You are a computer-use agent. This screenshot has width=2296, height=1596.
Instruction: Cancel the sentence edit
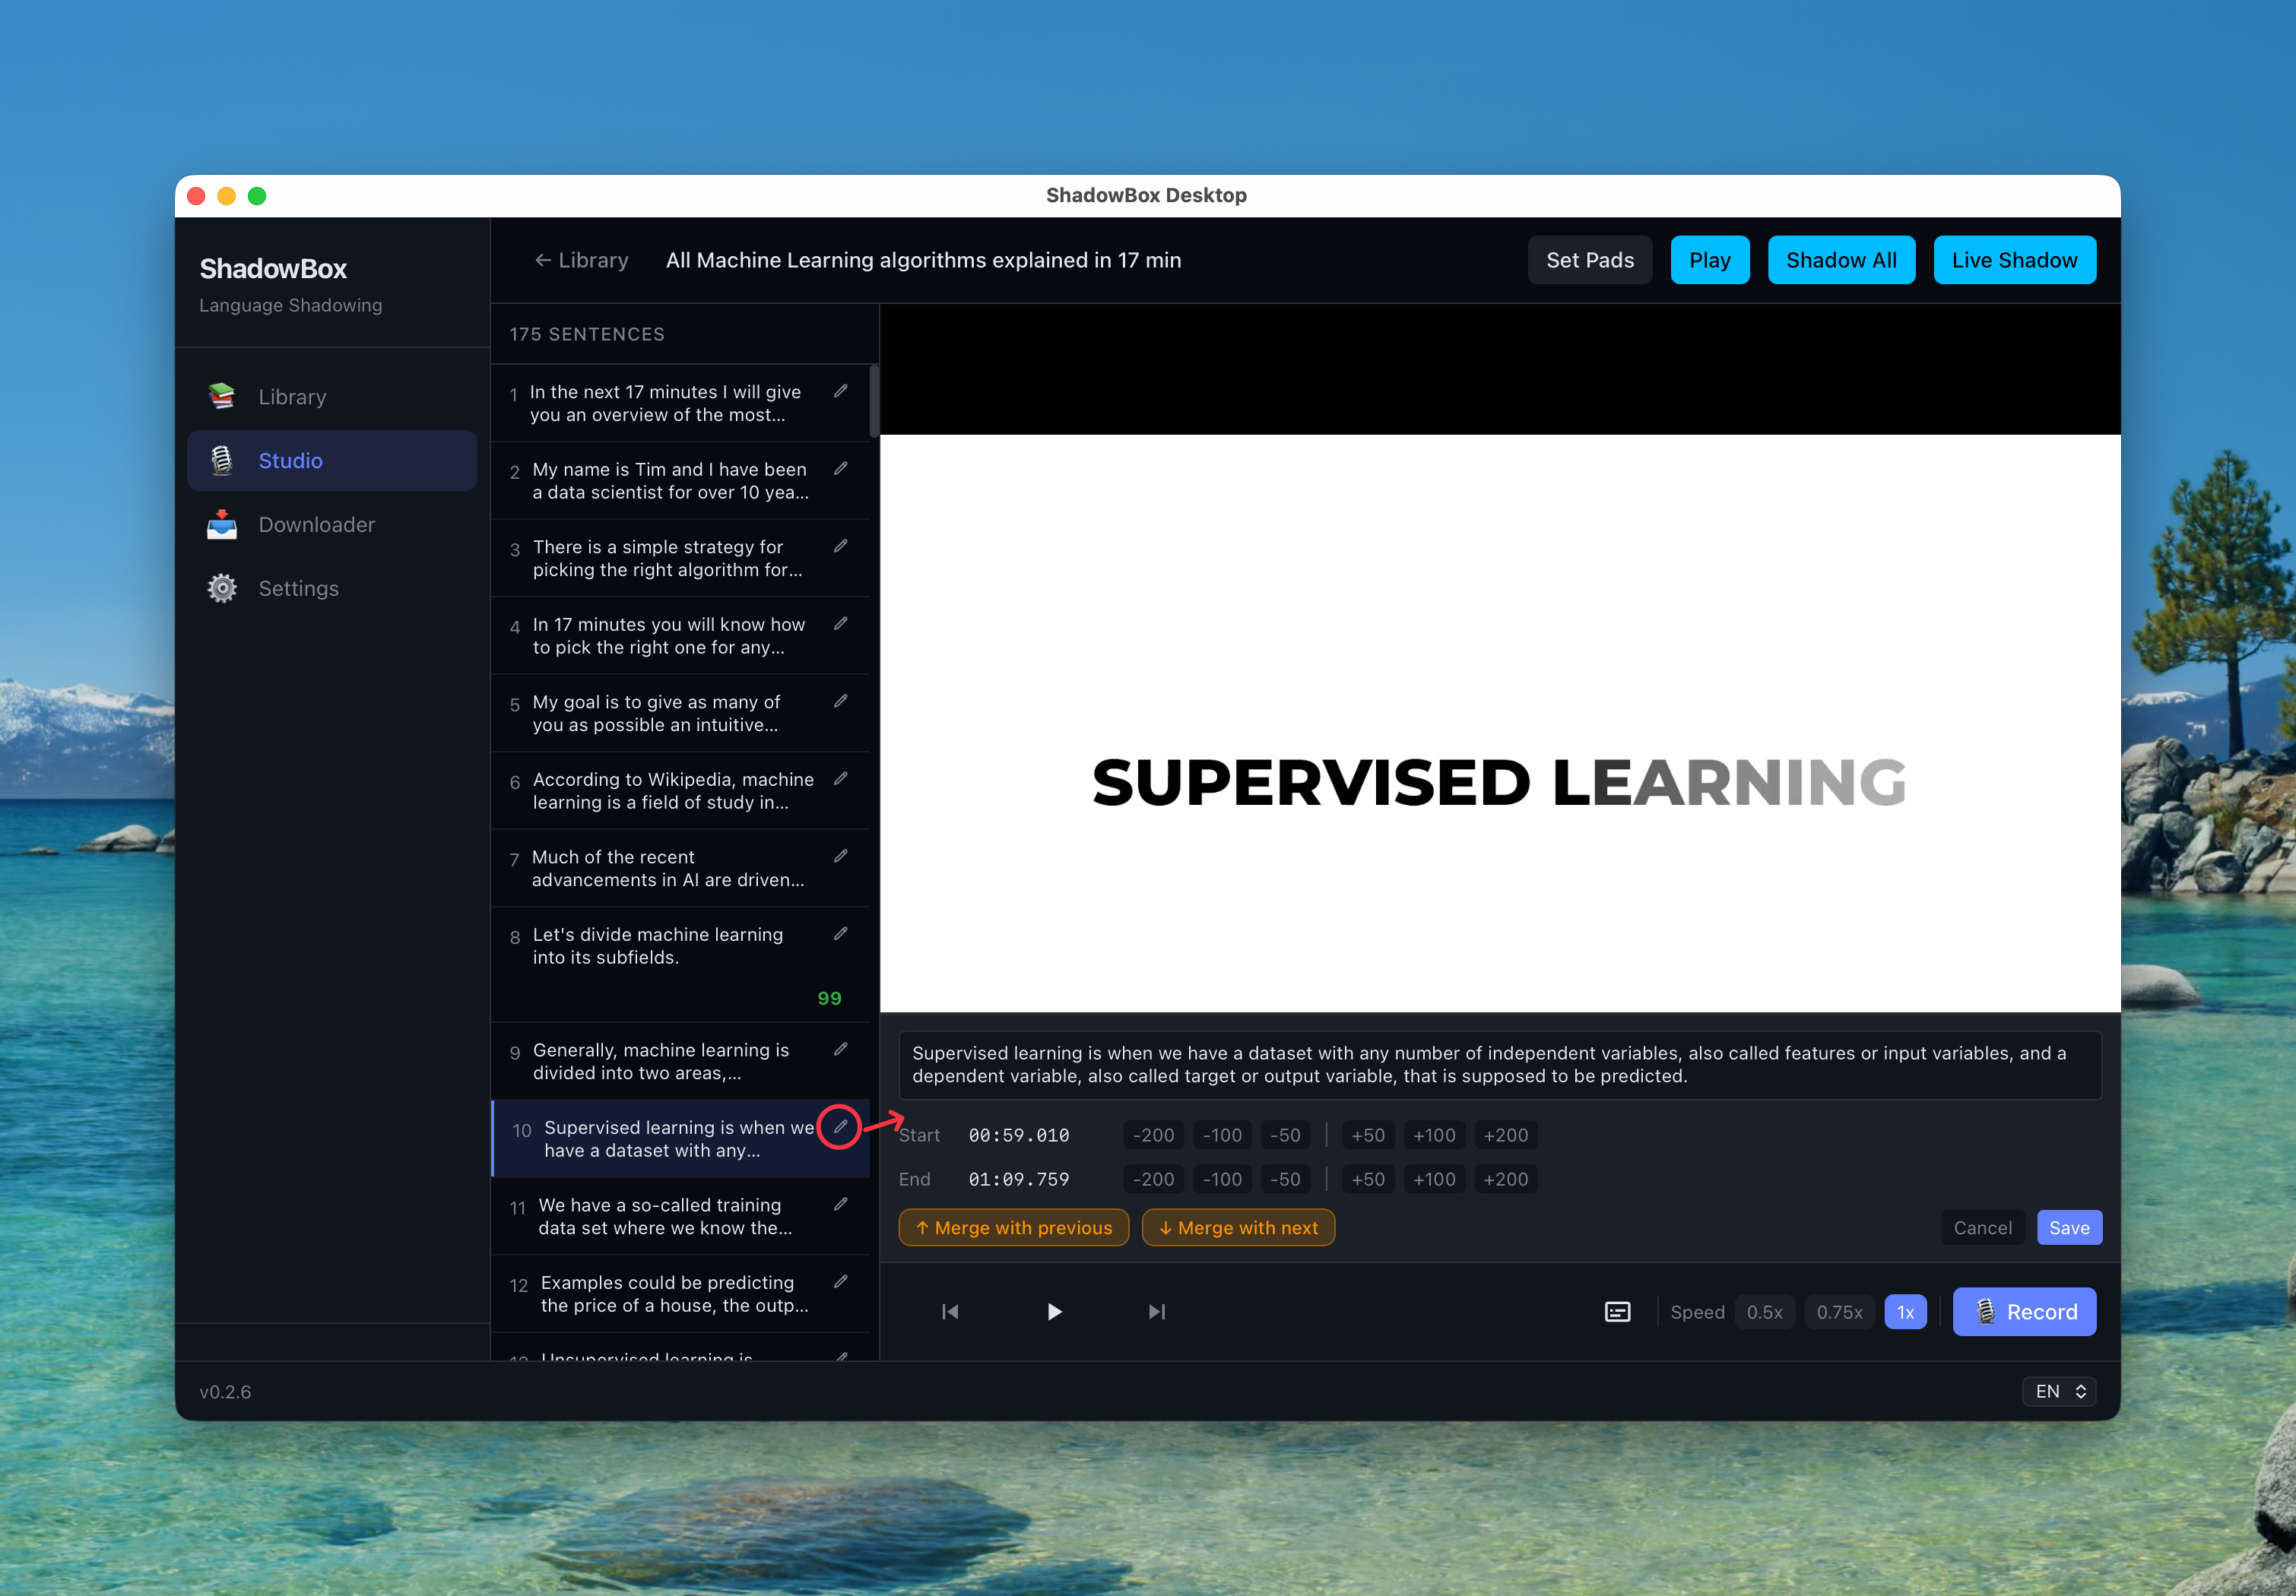click(x=1982, y=1228)
